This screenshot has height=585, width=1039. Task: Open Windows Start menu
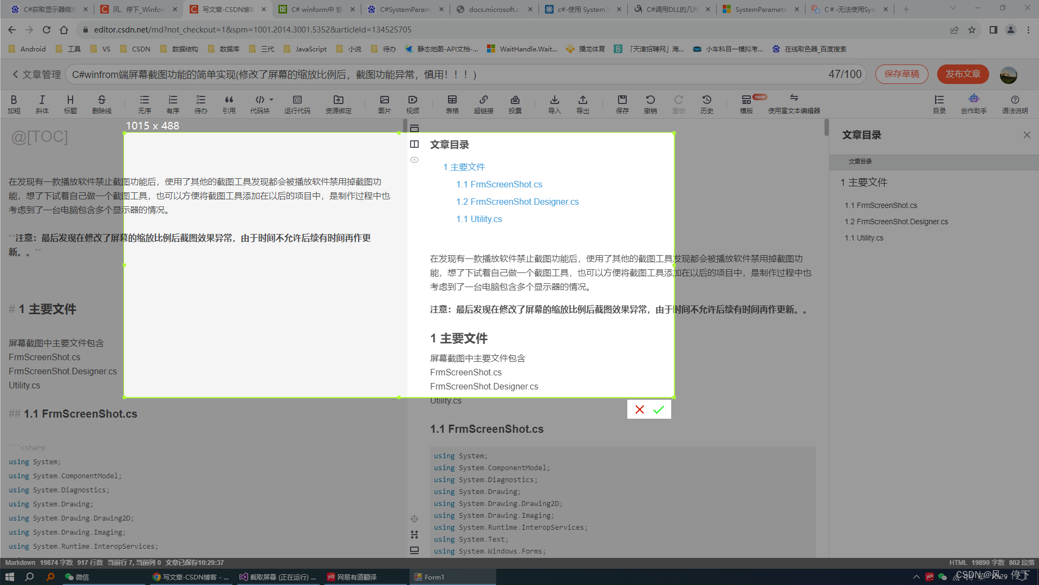[9, 577]
